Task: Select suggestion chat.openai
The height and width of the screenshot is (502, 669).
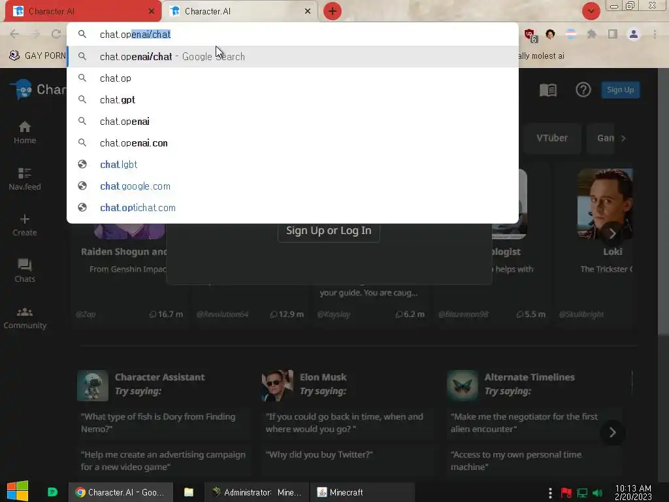Action: (x=293, y=121)
